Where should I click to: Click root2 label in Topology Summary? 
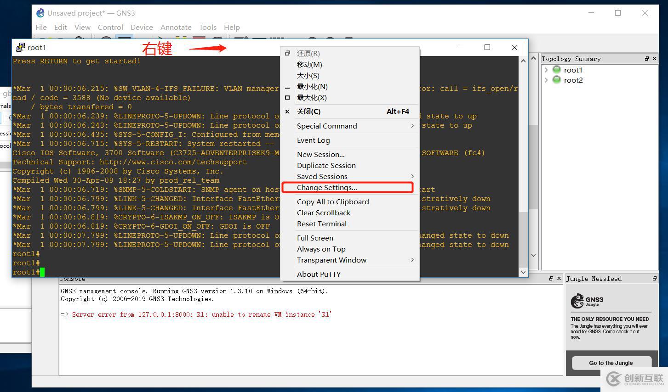(573, 80)
